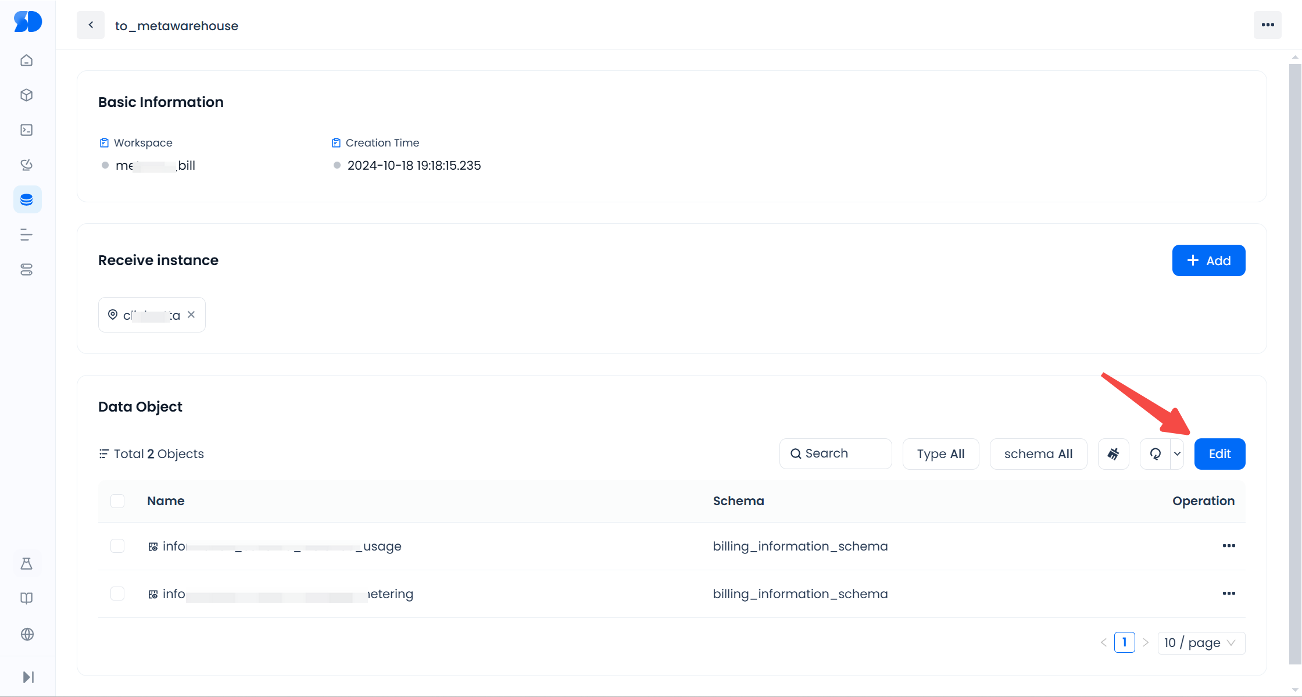This screenshot has height=697, width=1302.
Task: Click the refresh icon button
Action: pos(1156,454)
